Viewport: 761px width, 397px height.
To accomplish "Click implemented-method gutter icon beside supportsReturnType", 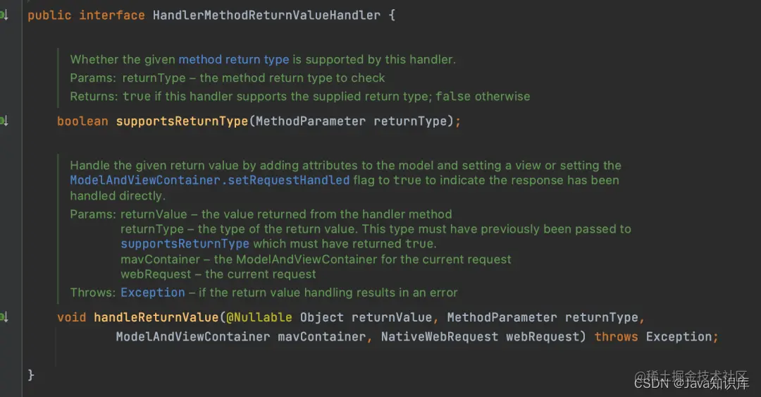I will click(4, 121).
